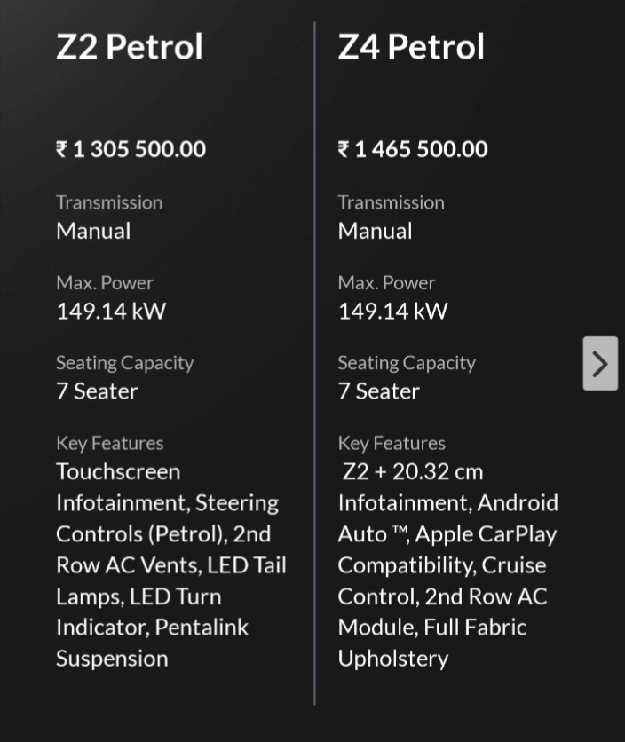Click the 149.14 kW value for Z2 Petrol
The width and height of the screenshot is (625, 742).
[x=111, y=312]
